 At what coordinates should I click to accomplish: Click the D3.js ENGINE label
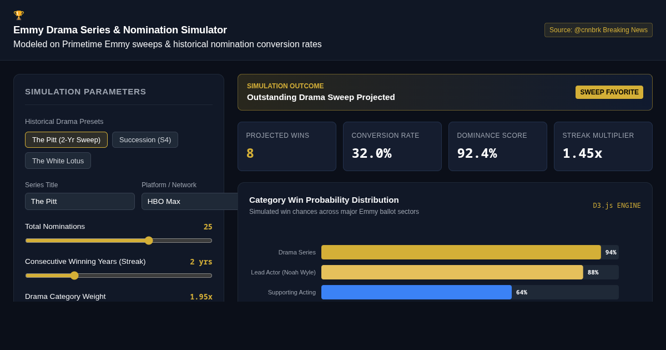[617, 206]
